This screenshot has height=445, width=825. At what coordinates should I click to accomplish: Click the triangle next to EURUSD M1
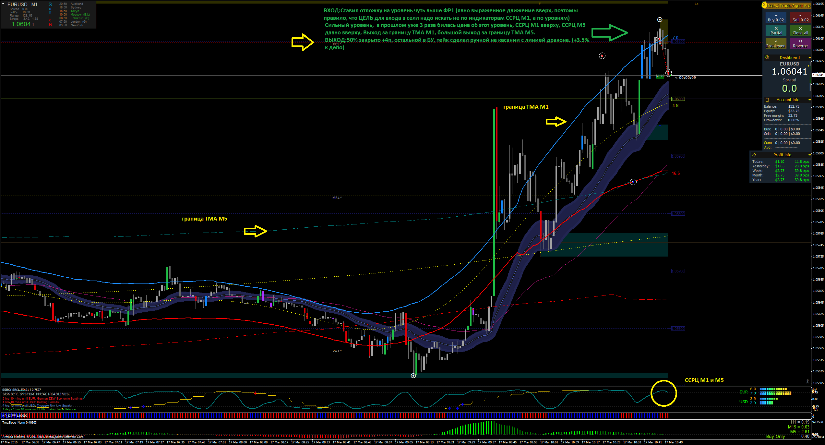[3, 4]
